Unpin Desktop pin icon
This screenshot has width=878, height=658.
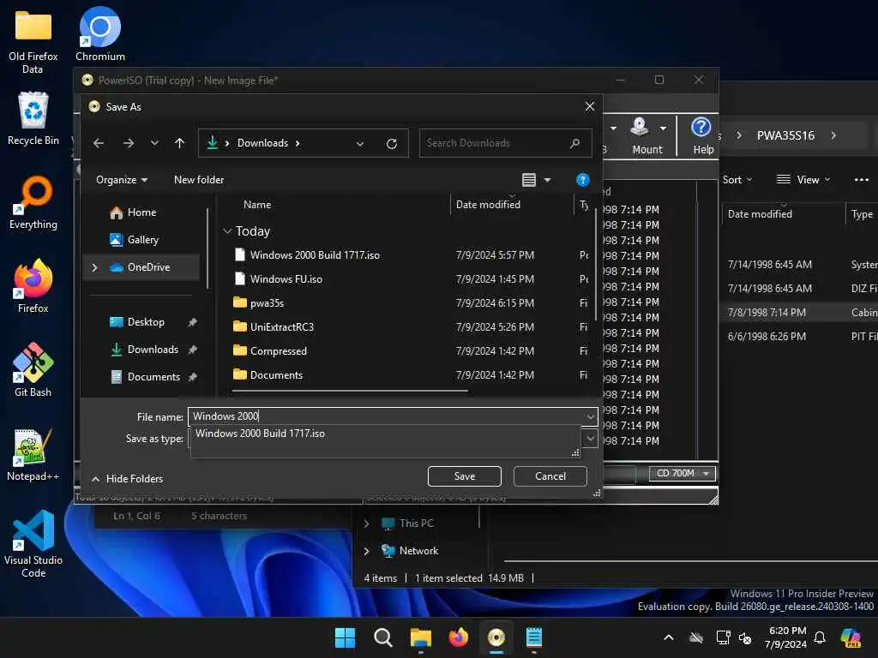point(193,322)
